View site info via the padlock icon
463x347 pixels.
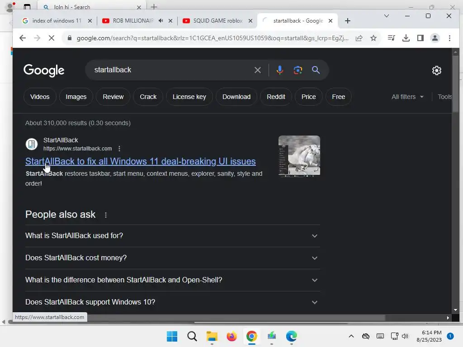(70, 38)
